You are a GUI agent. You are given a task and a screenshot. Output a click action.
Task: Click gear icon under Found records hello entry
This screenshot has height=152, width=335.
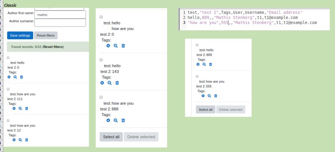tap(9, 77)
